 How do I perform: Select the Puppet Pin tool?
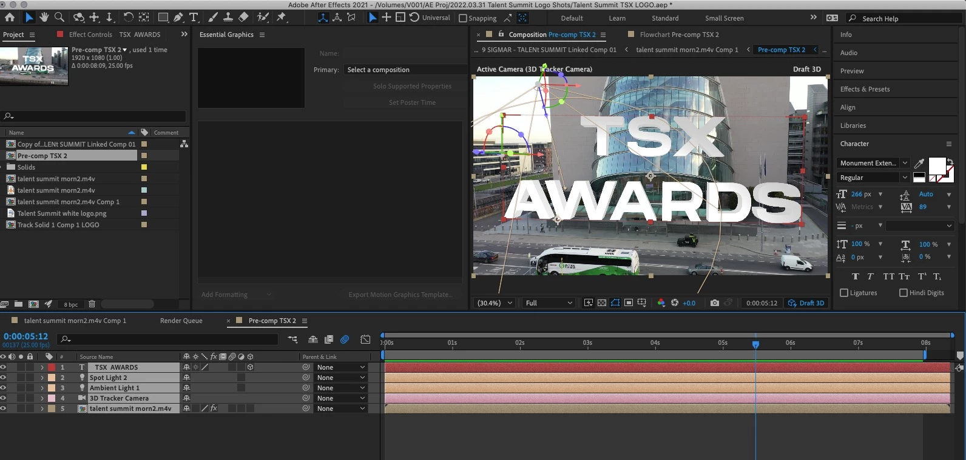[282, 17]
